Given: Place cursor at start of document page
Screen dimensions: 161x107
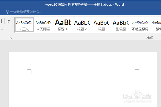Looking at the screenshot, I should (x=31, y=72).
